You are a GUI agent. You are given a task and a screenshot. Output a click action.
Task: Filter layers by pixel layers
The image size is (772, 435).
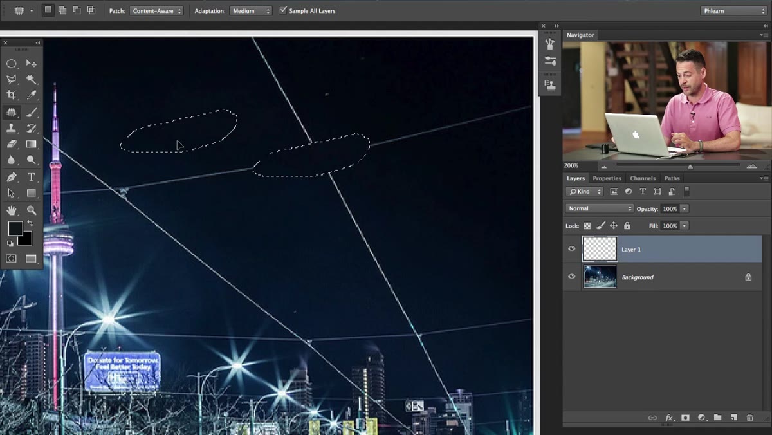pos(614,192)
